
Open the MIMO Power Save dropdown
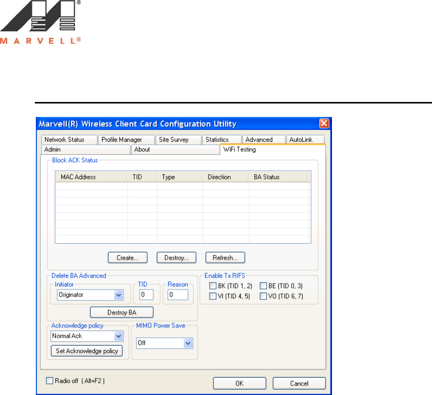(164, 343)
